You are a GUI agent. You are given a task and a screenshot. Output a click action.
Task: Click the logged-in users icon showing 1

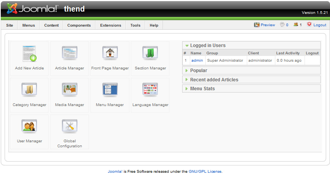tap(296, 24)
